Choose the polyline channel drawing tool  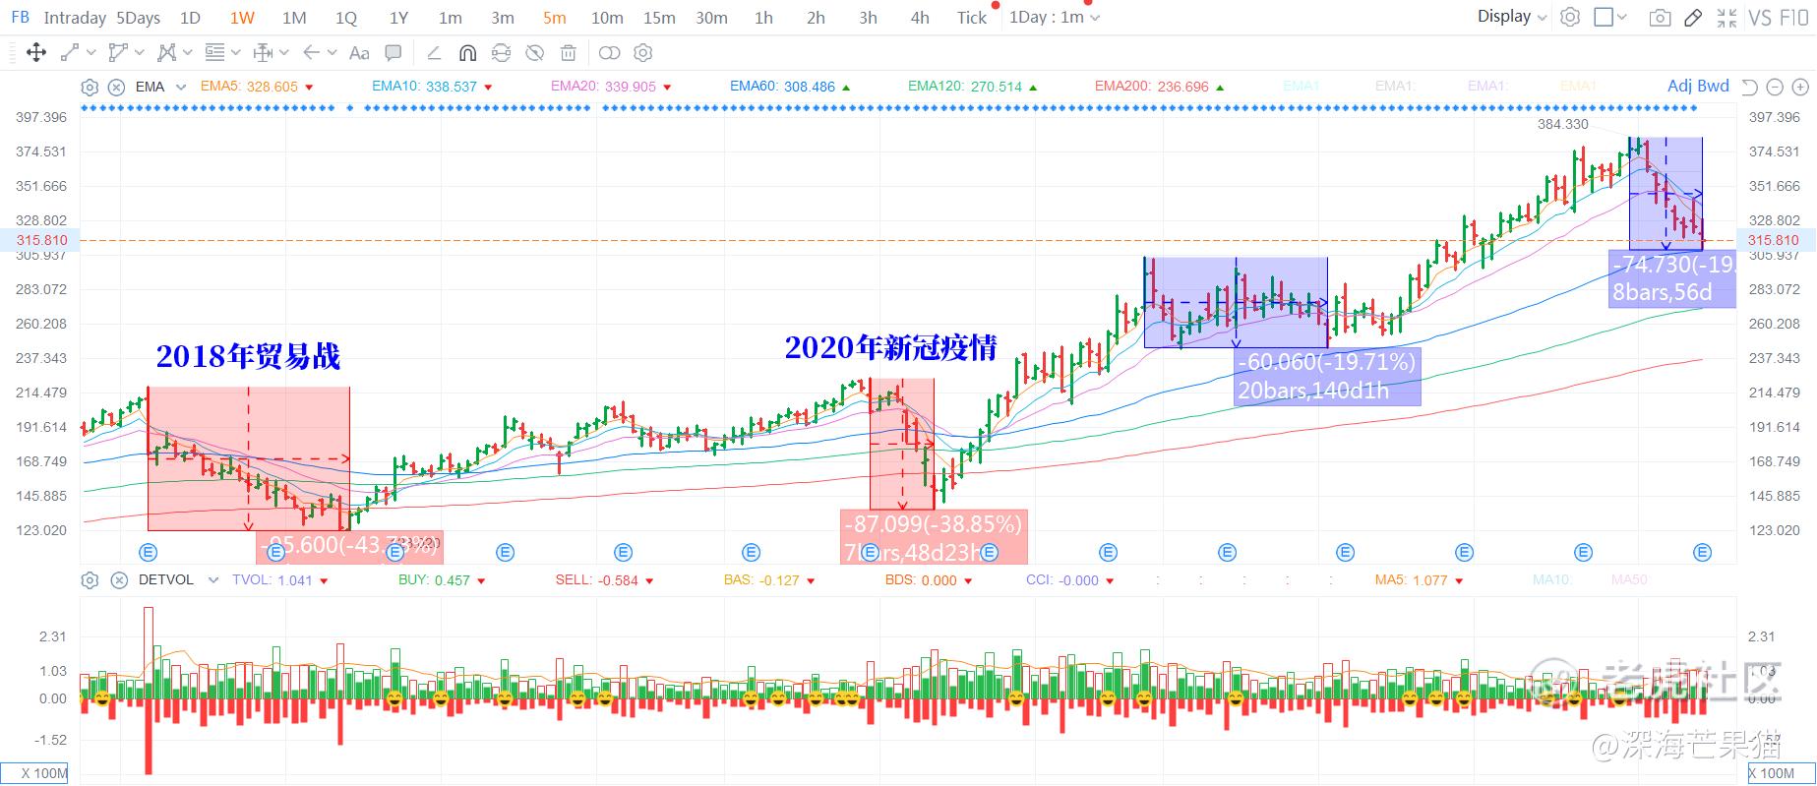click(x=118, y=53)
